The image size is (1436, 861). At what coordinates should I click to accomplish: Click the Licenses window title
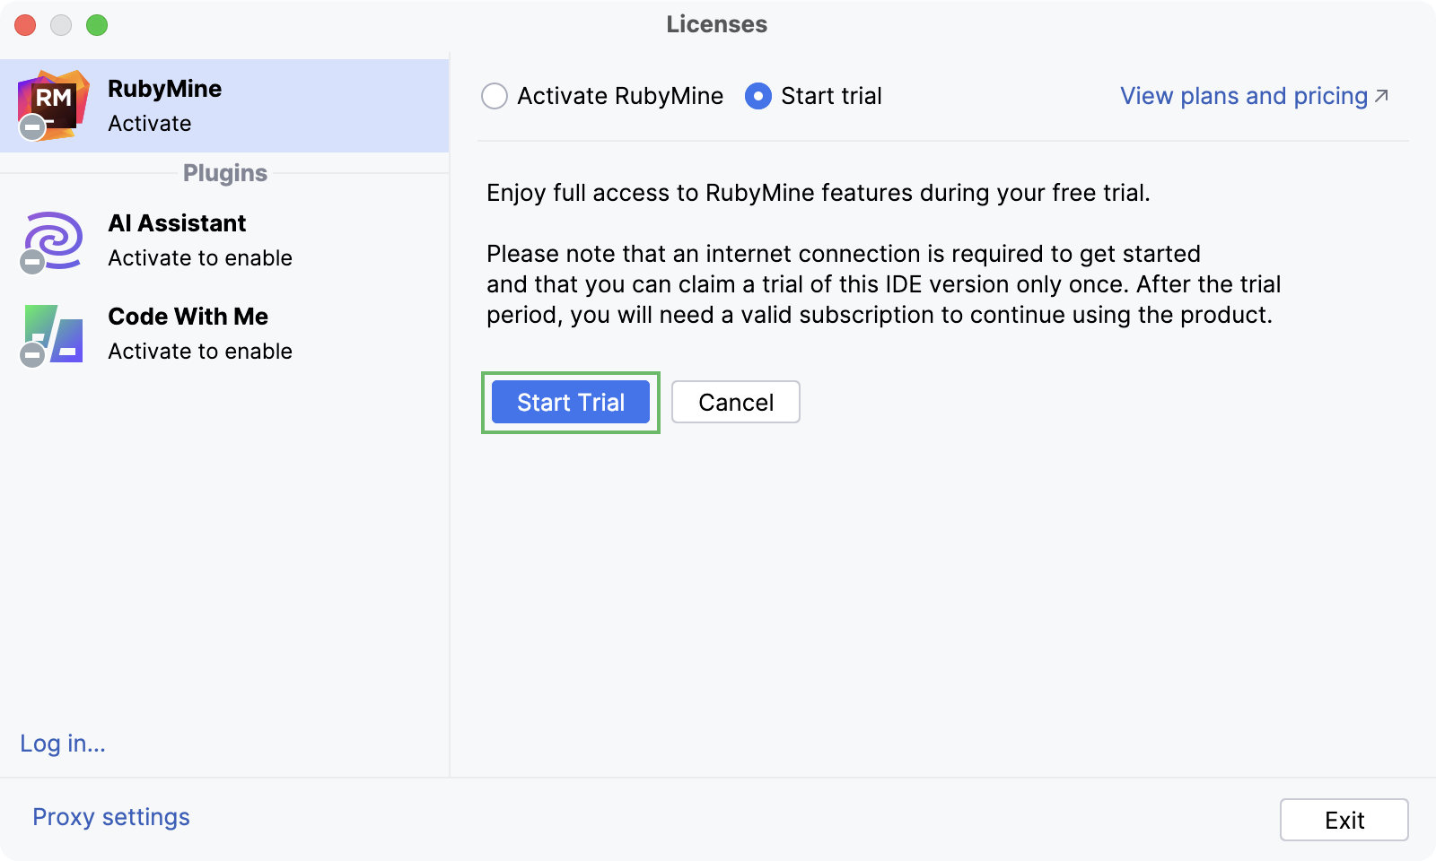pyautogui.click(x=716, y=24)
